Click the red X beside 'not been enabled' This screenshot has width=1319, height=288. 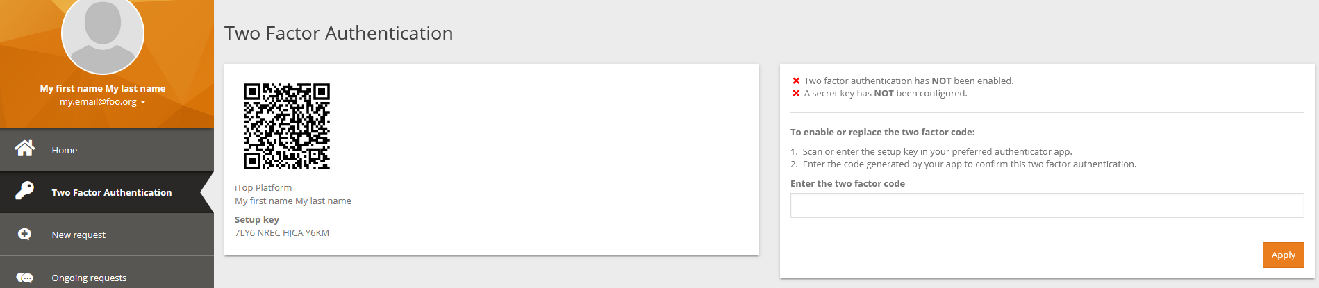796,81
